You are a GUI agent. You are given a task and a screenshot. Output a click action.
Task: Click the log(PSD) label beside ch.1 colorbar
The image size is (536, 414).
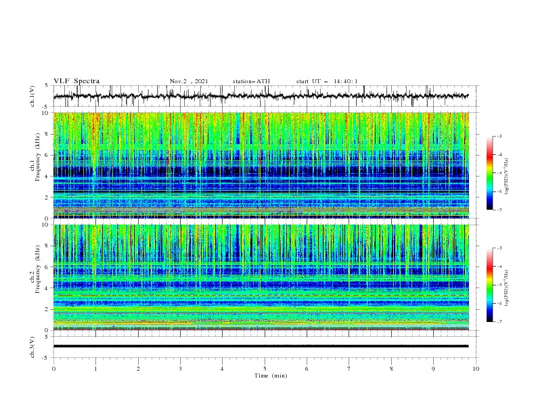508,177
